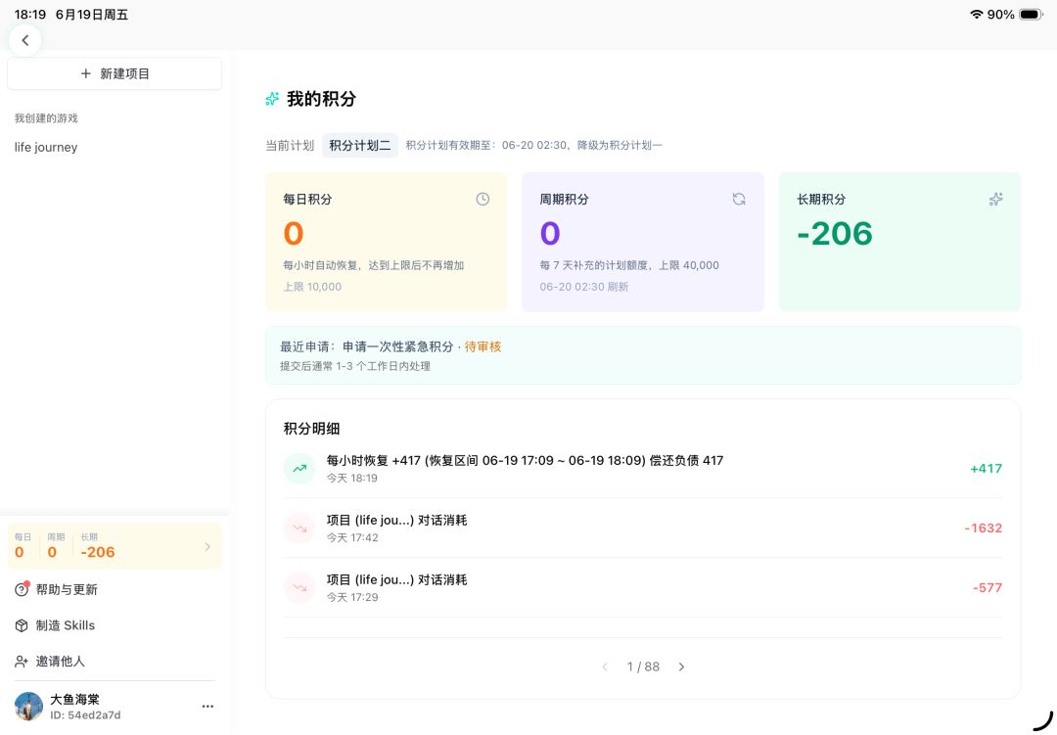Viewport: 1057px width, 735px height.
Task: Click the red trend icon for -1632 entry
Action: 299,528
